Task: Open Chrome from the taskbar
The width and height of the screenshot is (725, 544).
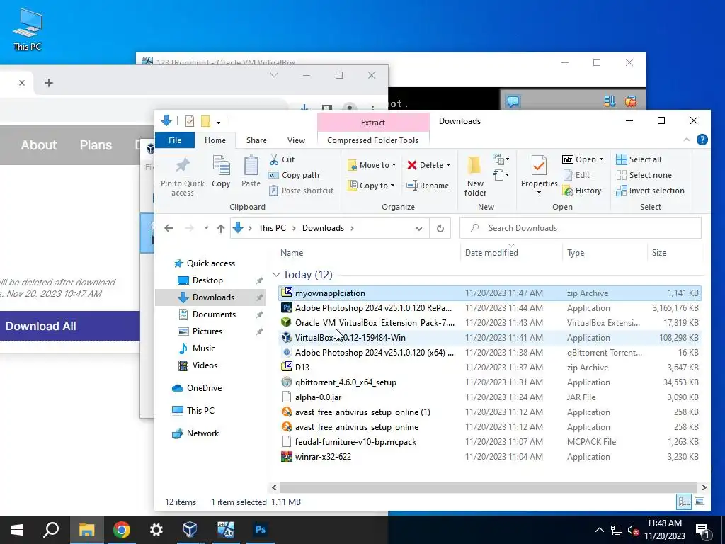Action: 122,530
